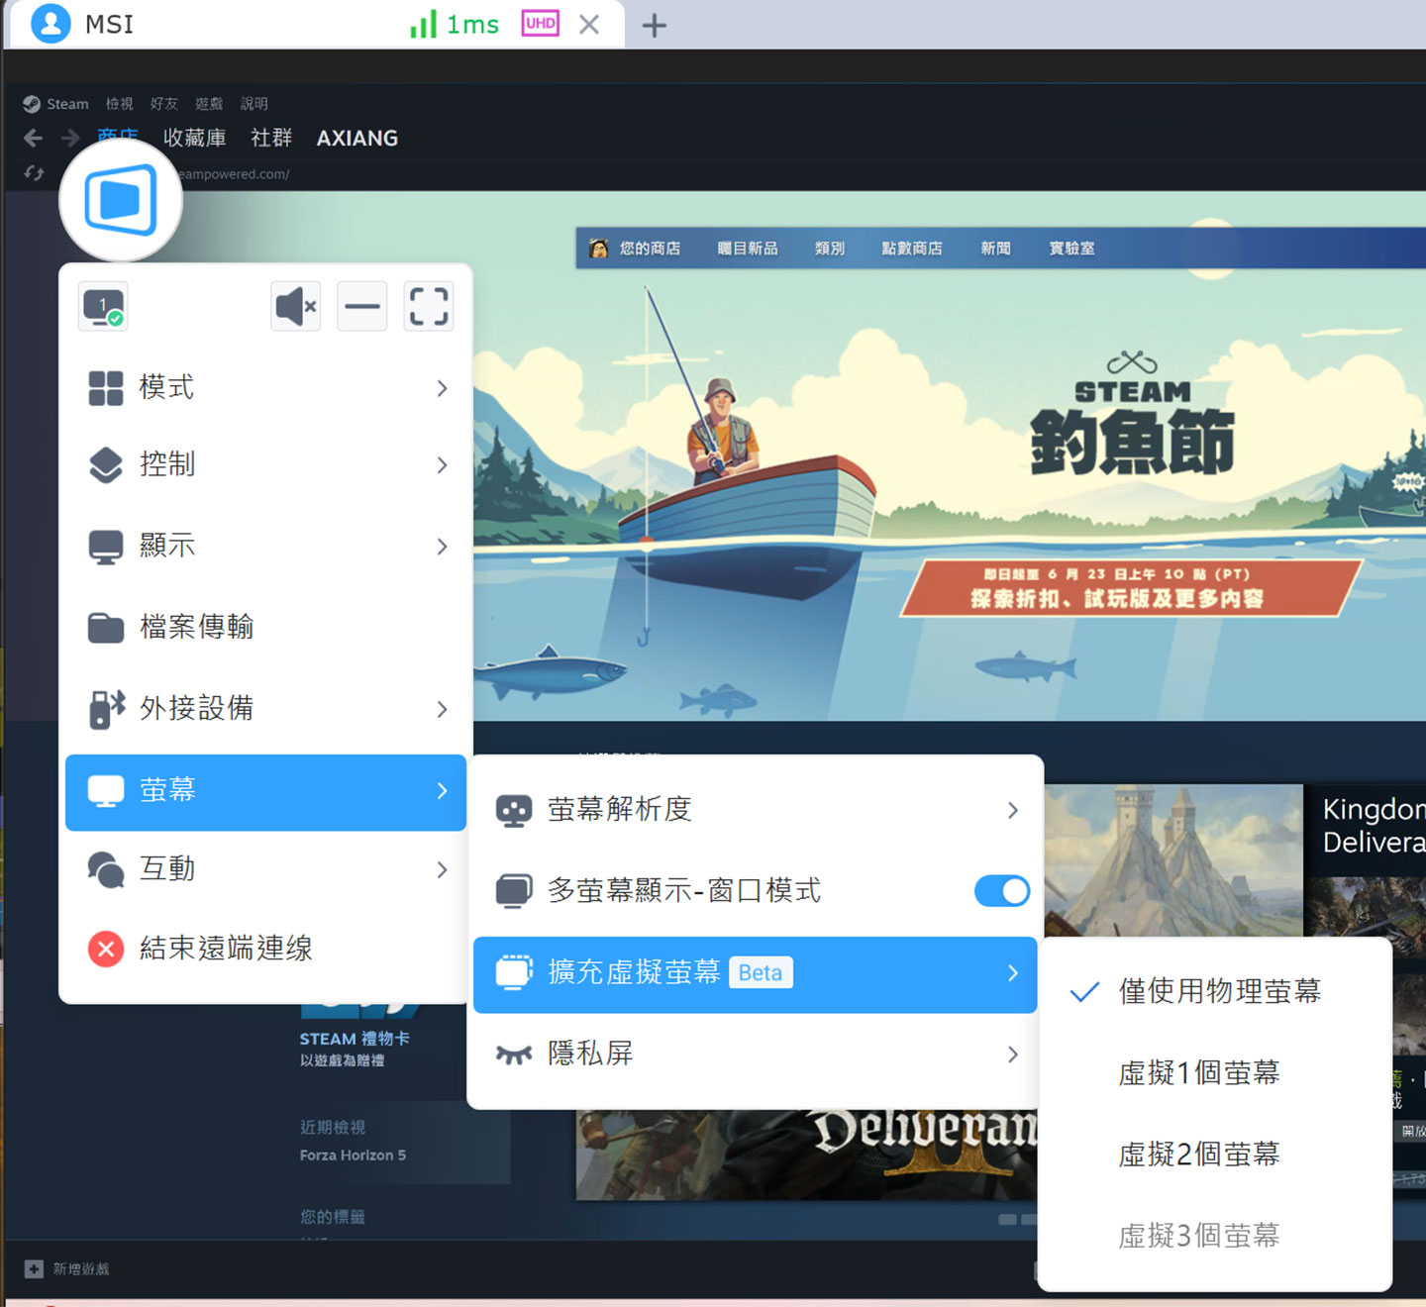
Task: Expand the 互動 submenu arrow
Action: [443, 869]
